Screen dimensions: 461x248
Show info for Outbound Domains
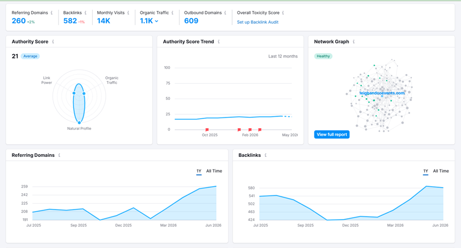225,12
